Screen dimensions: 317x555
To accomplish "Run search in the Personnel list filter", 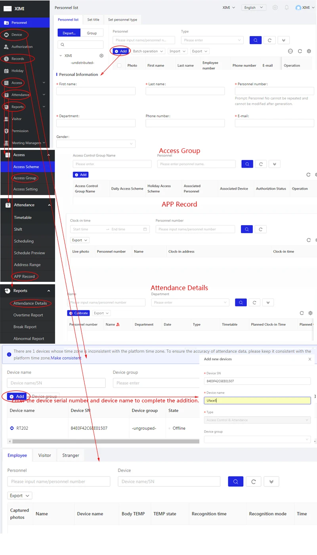I will [256, 40].
